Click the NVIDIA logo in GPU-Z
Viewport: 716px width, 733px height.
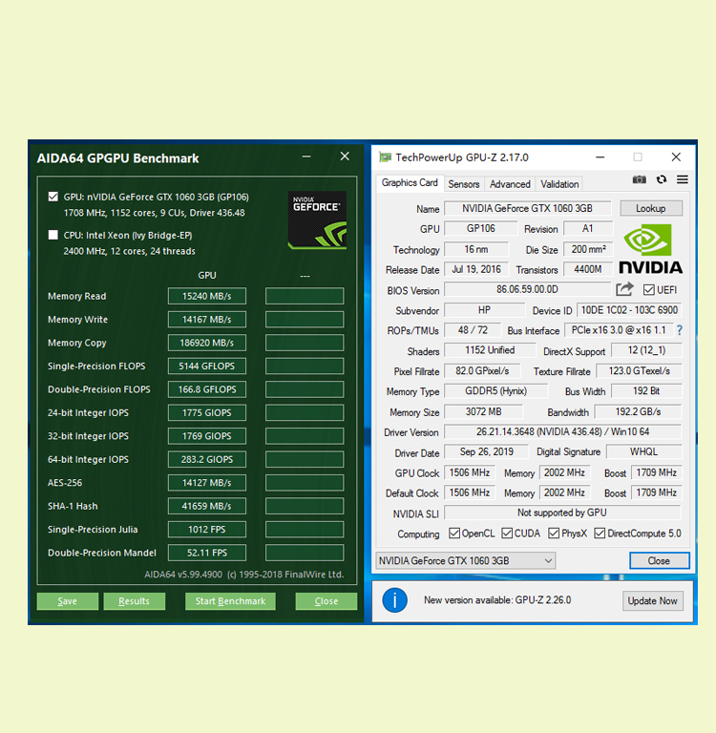(x=650, y=248)
